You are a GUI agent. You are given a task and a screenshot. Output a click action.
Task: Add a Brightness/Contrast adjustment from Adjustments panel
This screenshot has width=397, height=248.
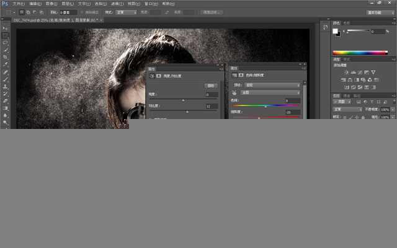coord(346,73)
